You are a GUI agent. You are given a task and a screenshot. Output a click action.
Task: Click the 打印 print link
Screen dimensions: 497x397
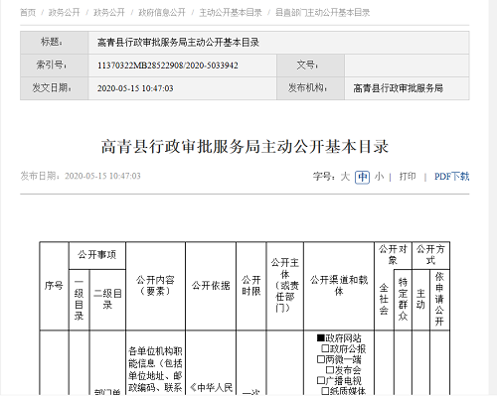[x=408, y=176]
